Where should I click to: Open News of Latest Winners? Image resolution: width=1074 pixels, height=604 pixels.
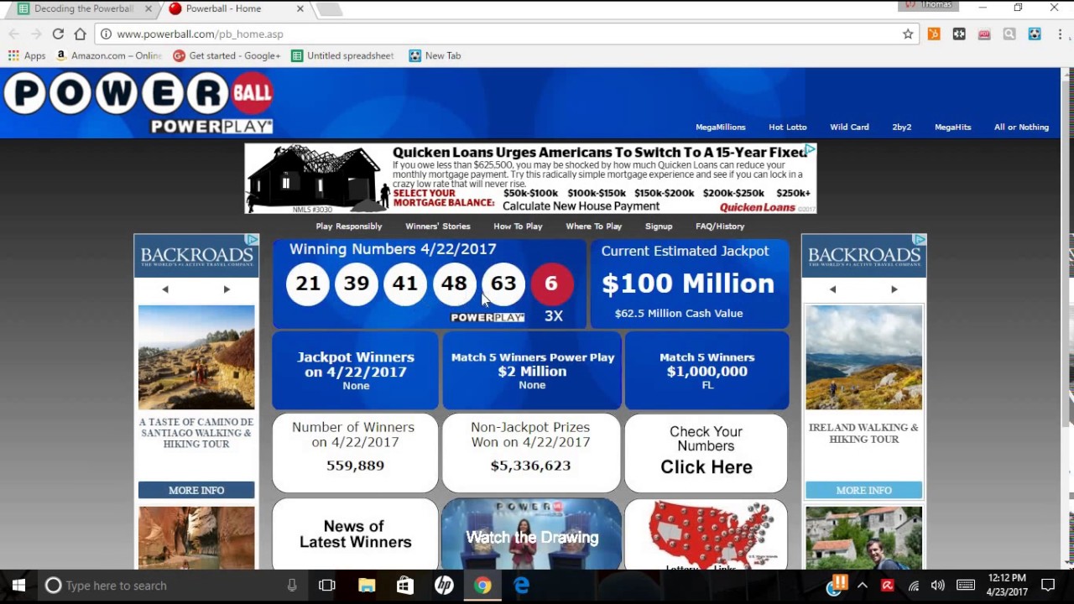point(355,534)
